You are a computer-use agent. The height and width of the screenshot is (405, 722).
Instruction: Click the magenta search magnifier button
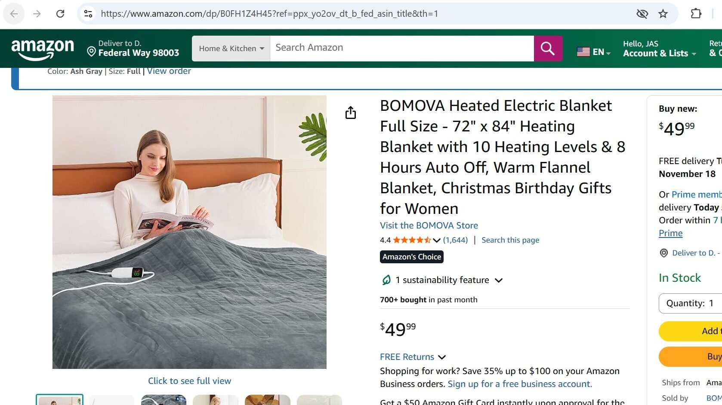(x=548, y=49)
